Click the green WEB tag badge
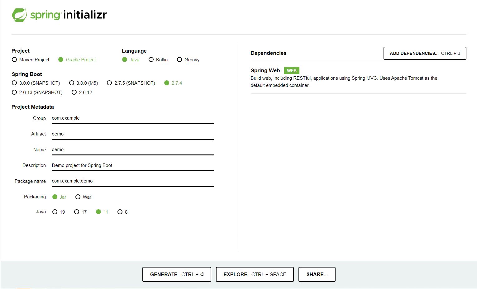Screen dimensions: 477x289 tap(292, 71)
